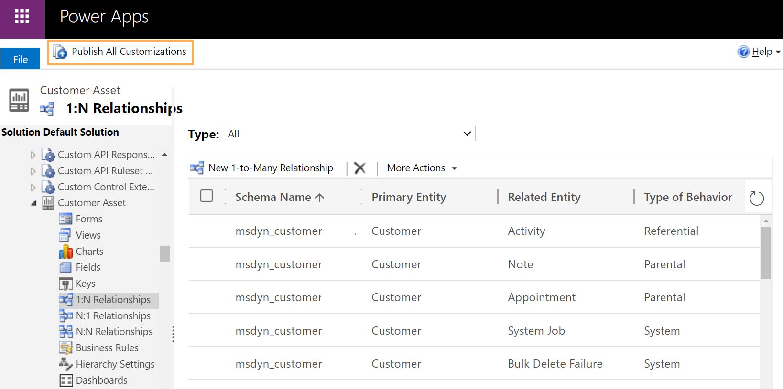
Task: Select Keys in the solution tree
Action: [x=86, y=284]
